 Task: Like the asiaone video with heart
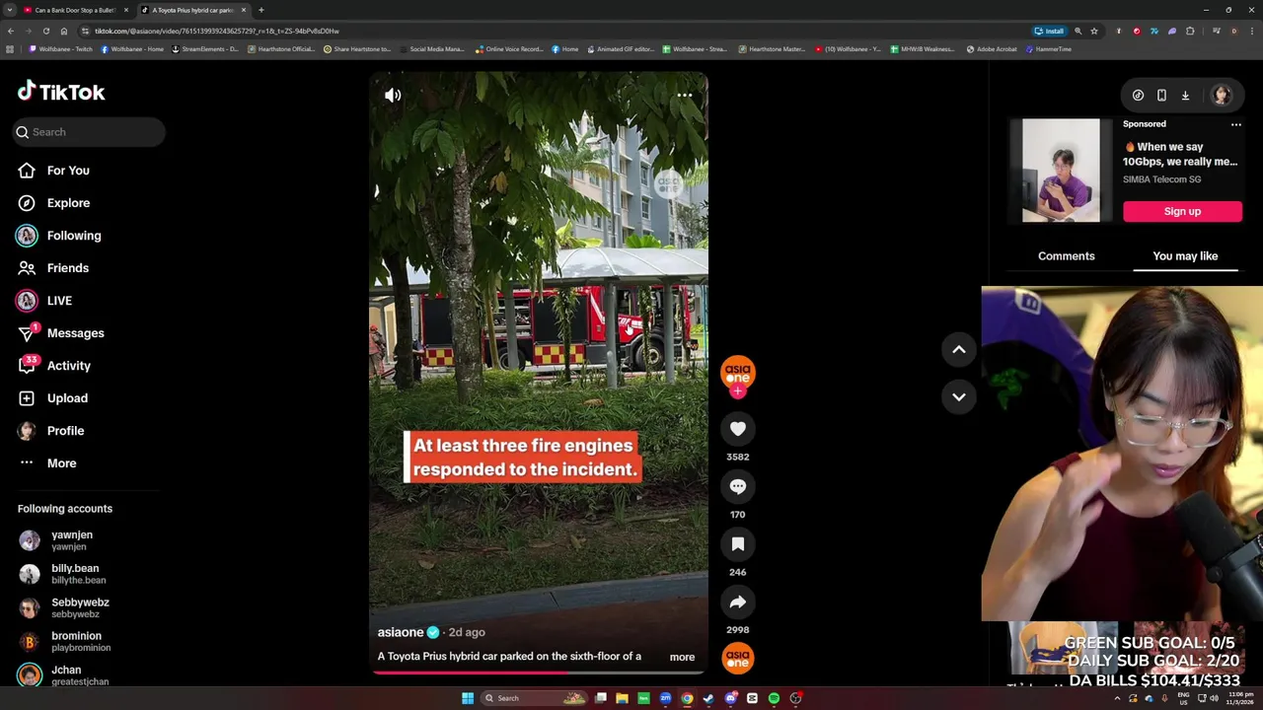(738, 428)
